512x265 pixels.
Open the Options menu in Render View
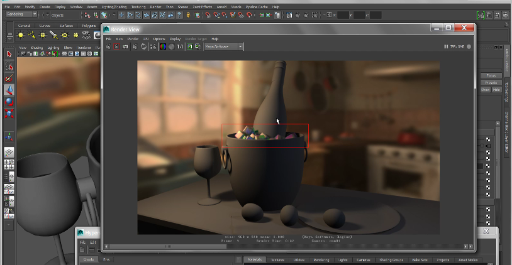[159, 39]
